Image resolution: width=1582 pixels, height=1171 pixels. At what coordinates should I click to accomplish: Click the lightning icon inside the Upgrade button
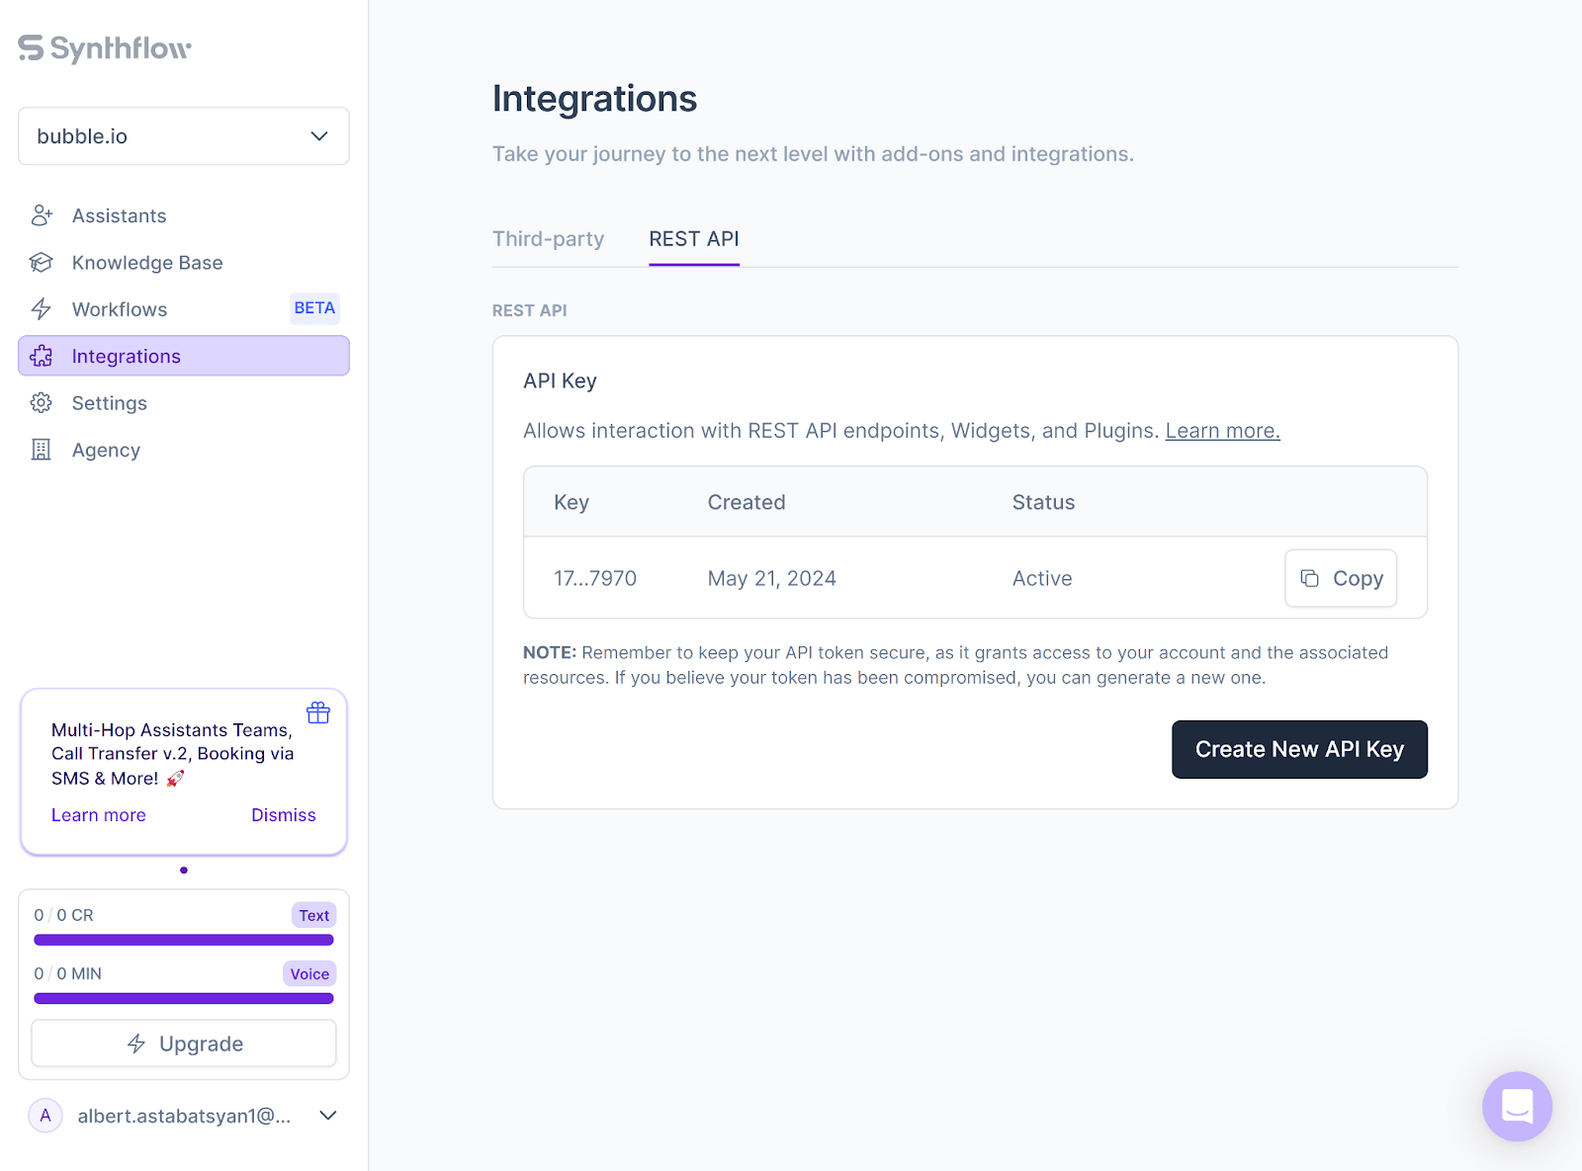click(x=135, y=1044)
